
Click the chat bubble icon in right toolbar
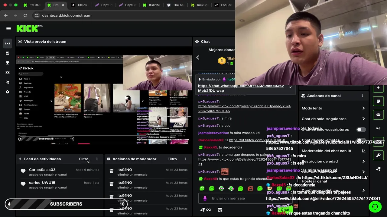(378, 115)
